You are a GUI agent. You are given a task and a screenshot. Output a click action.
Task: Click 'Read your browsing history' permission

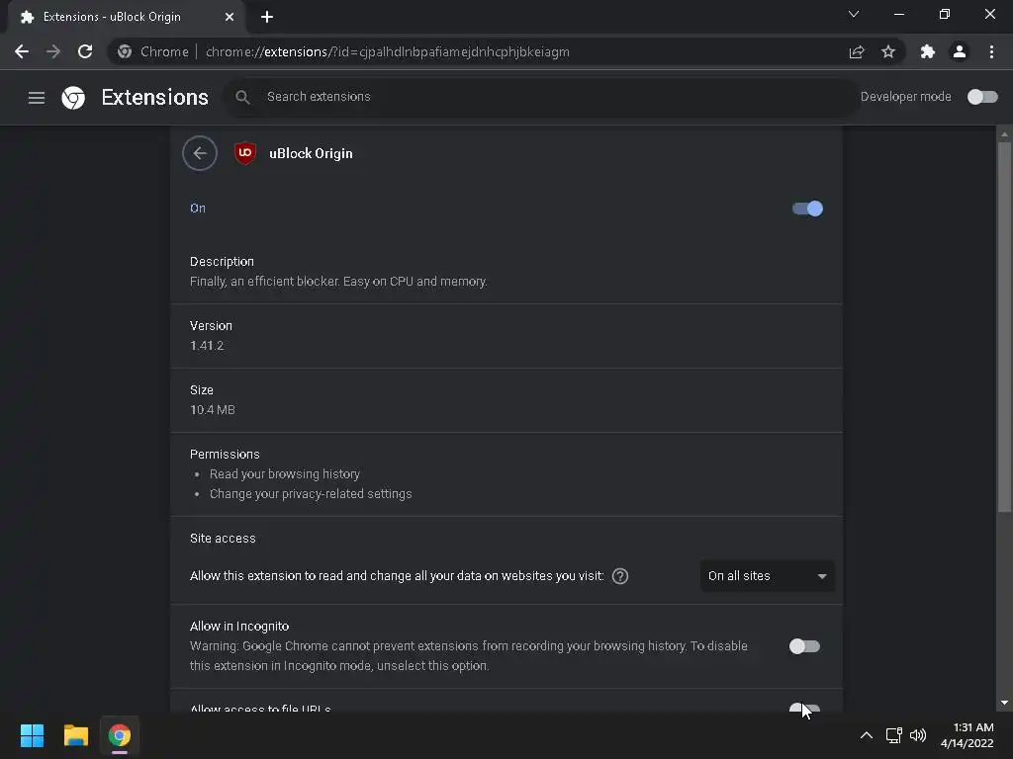pos(284,473)
